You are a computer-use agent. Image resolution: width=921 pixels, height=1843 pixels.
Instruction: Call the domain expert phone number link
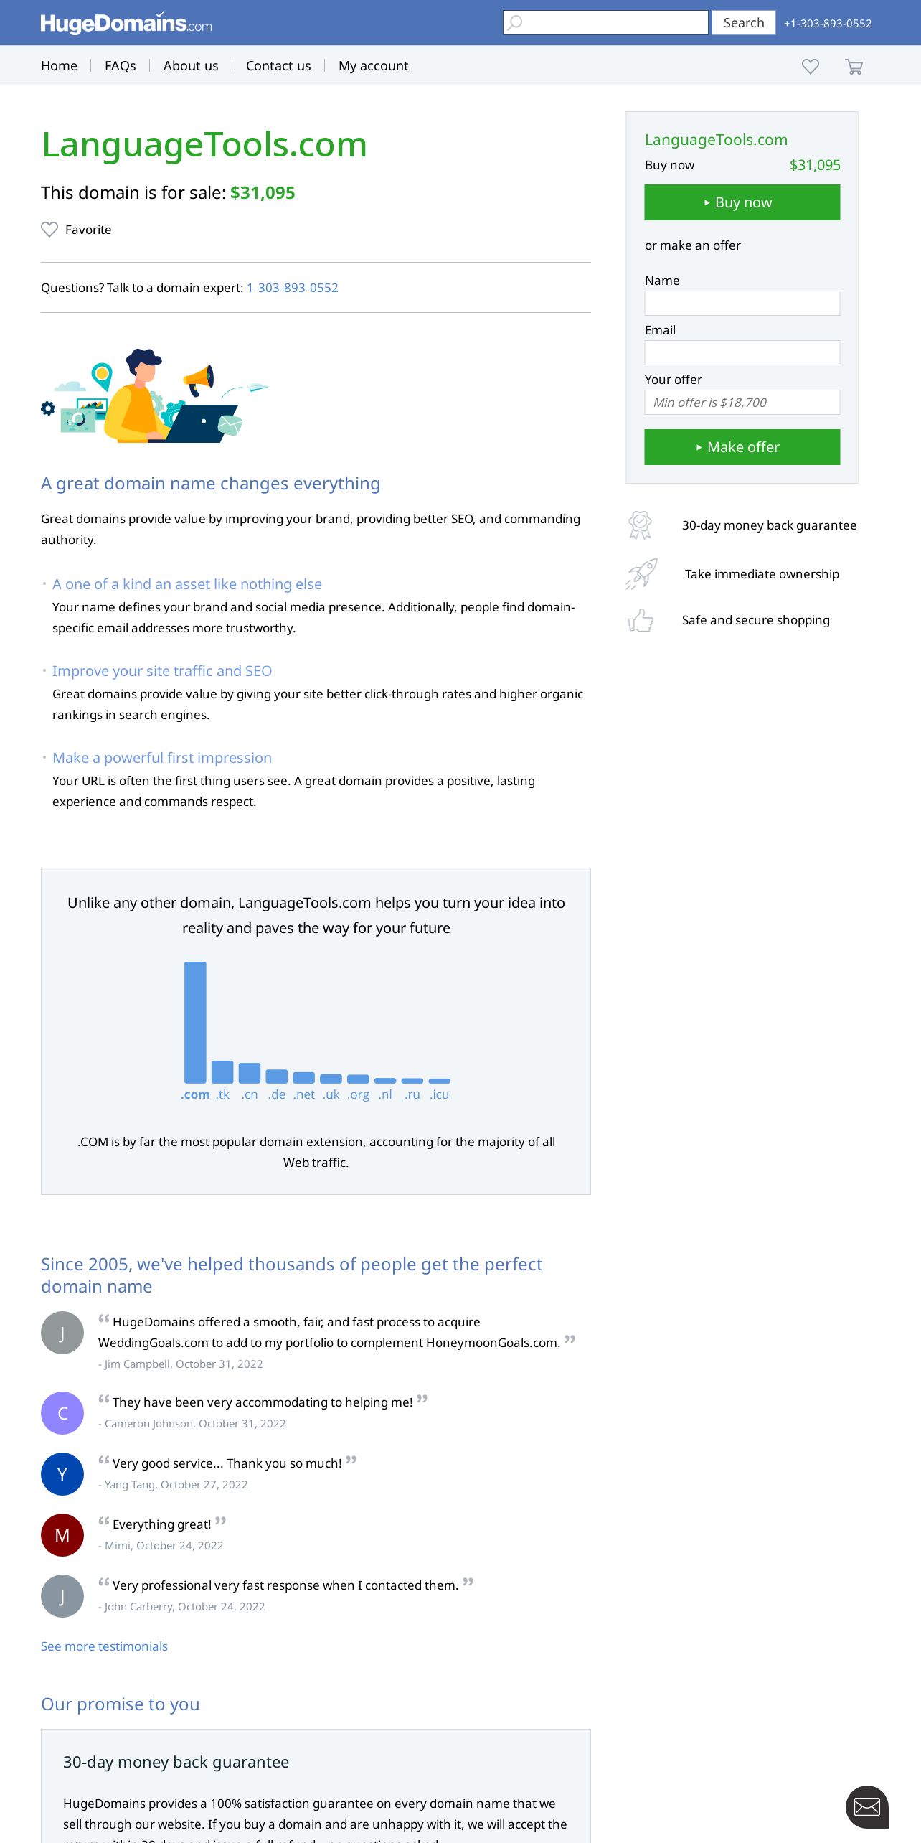(x=292, y=288)
